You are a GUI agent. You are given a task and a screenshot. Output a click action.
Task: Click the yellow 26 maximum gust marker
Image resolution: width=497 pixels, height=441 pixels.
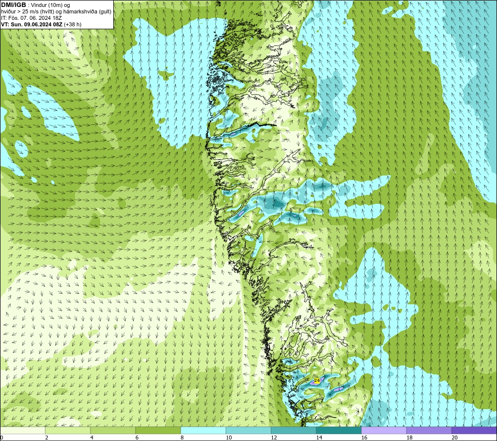tap(317, 380)
